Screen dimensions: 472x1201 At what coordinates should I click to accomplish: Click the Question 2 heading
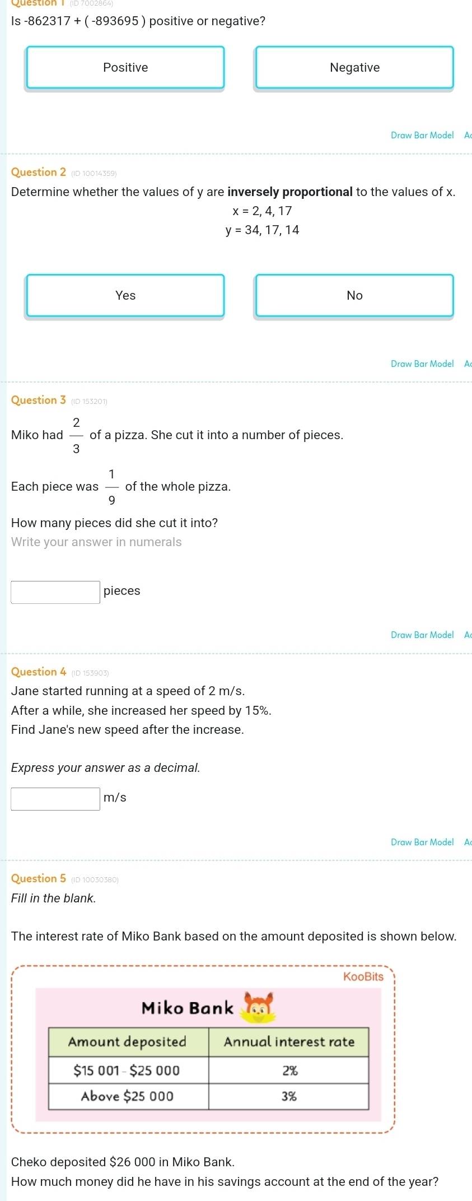(x=39, y=173)
